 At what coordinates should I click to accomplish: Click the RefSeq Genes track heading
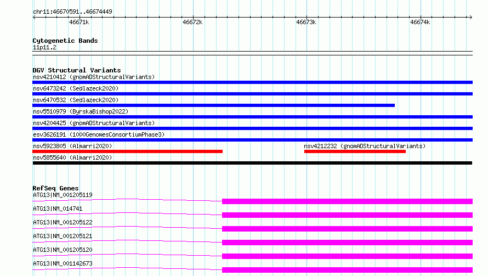(x=55, y=188)
